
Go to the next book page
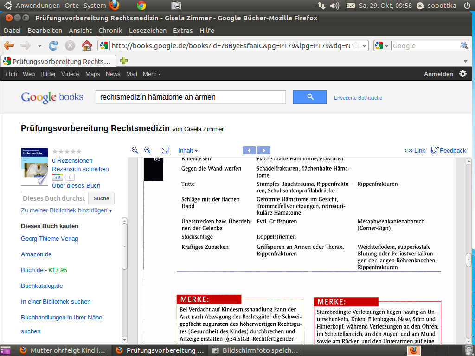[x=263, y=151]
